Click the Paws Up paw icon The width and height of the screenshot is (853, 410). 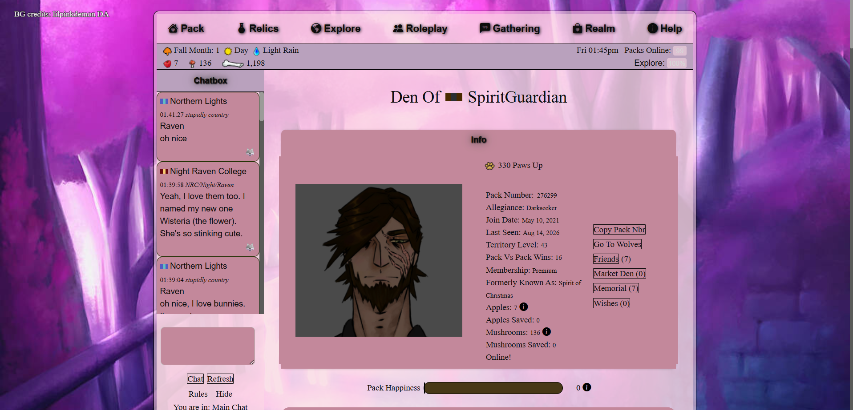point(490,166)
